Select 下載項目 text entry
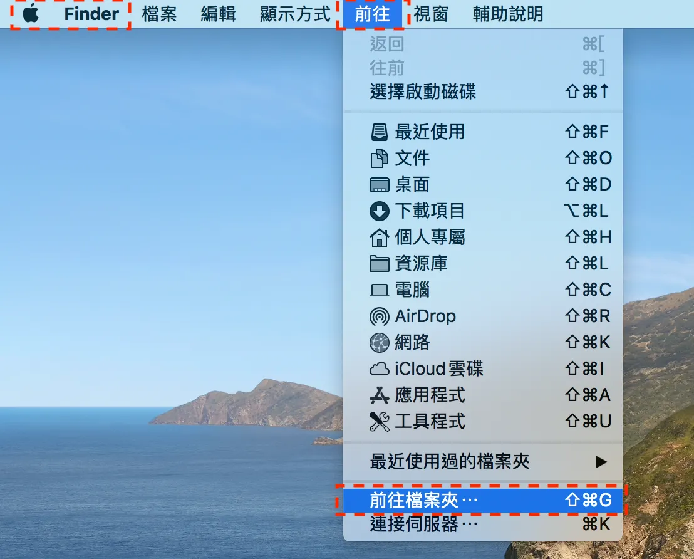 point(430,211)
